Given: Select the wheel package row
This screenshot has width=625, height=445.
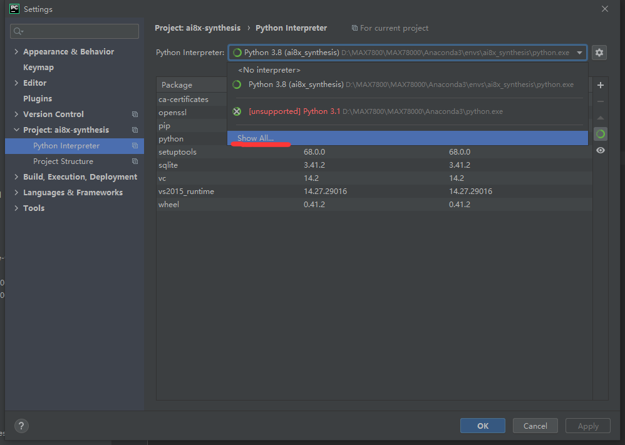Looking at the screenshot, I should point(374,205).
